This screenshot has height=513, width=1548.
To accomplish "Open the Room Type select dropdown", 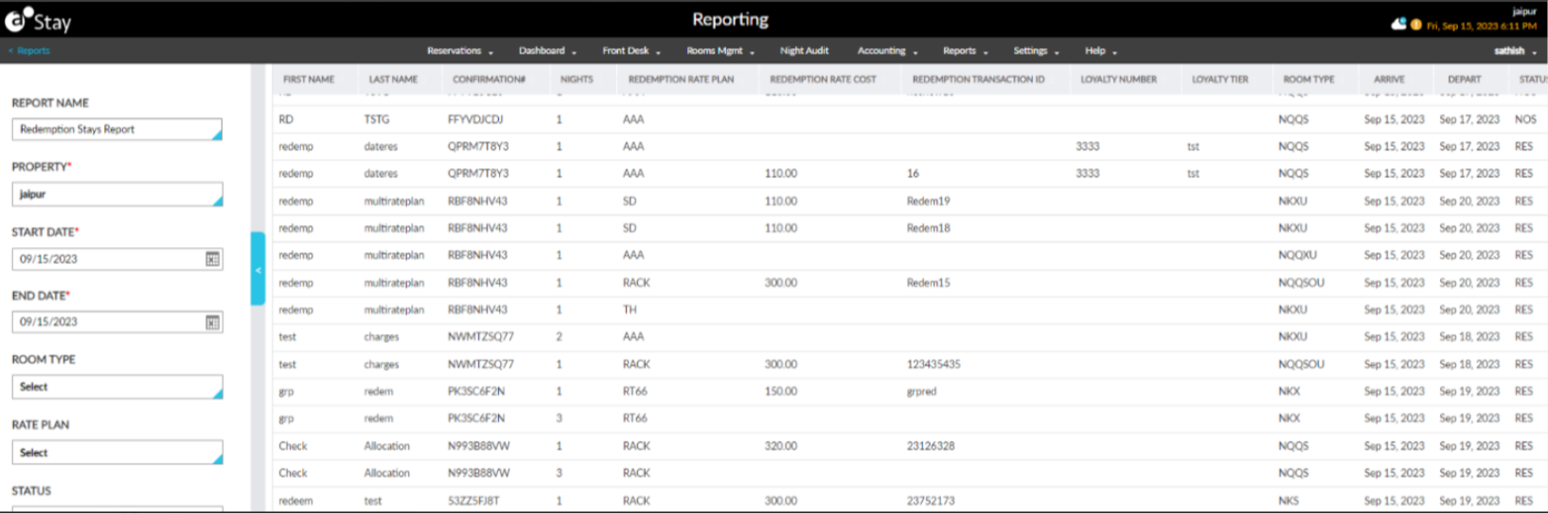I will 116,387.
